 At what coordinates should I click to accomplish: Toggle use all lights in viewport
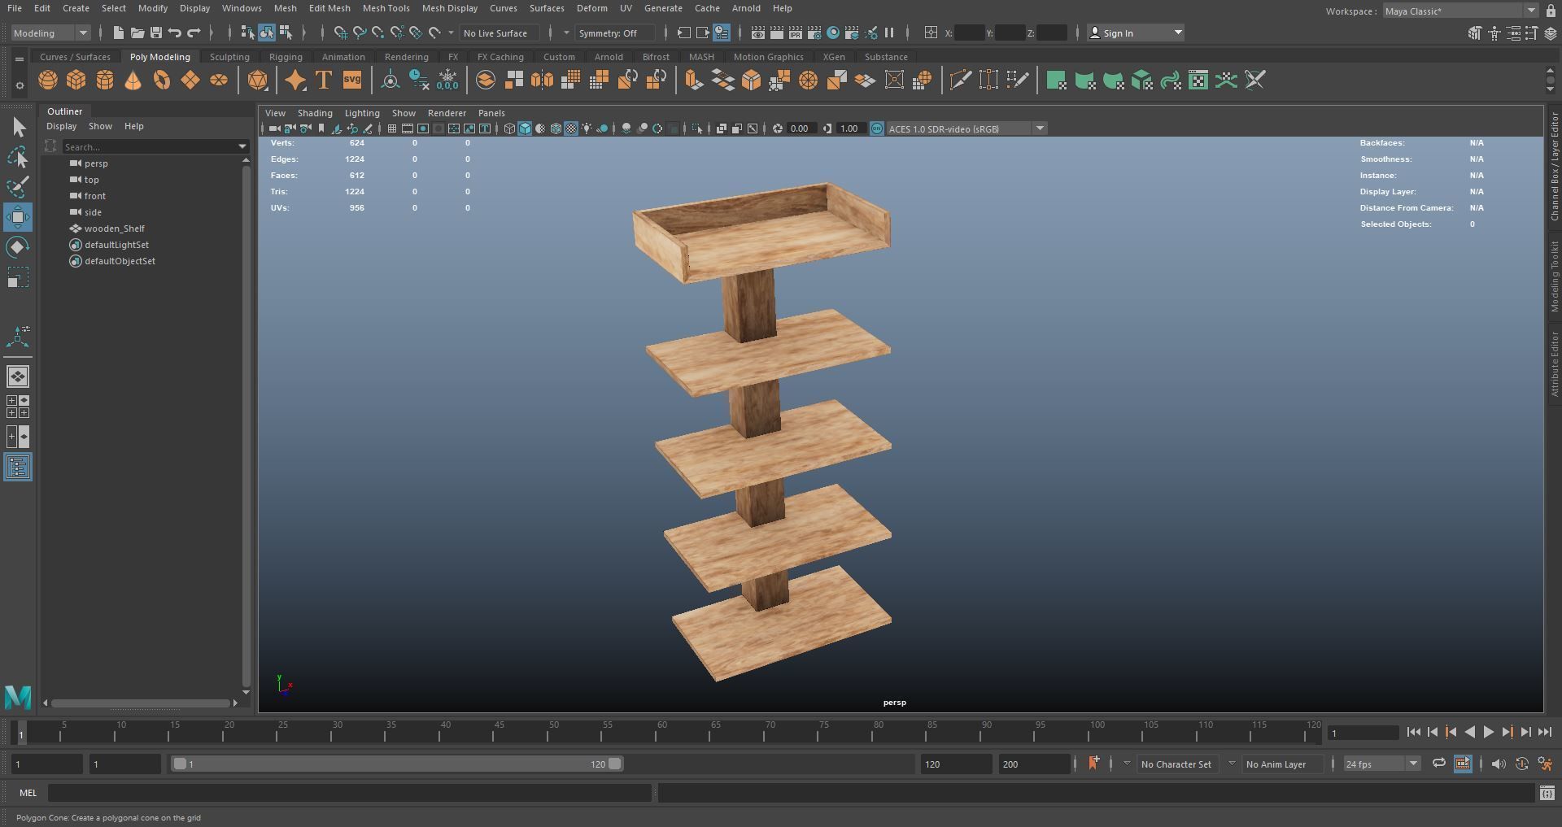click(587, 128)
